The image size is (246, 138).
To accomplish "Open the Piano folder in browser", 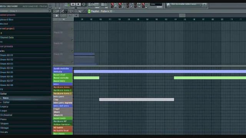I will pyautogui.click(x=3, y=119).
